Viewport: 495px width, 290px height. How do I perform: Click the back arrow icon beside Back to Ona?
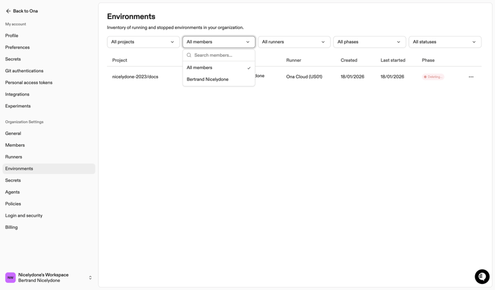8,11
